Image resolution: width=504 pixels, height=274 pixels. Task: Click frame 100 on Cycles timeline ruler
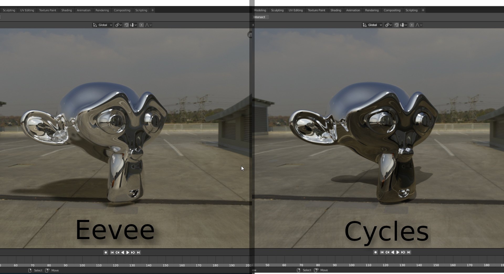352,265
